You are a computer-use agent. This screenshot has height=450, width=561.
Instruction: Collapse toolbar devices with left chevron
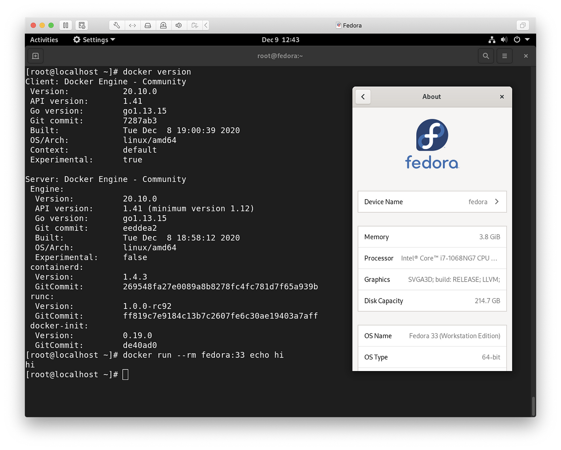pyautogui.click(x=206, y=25)
